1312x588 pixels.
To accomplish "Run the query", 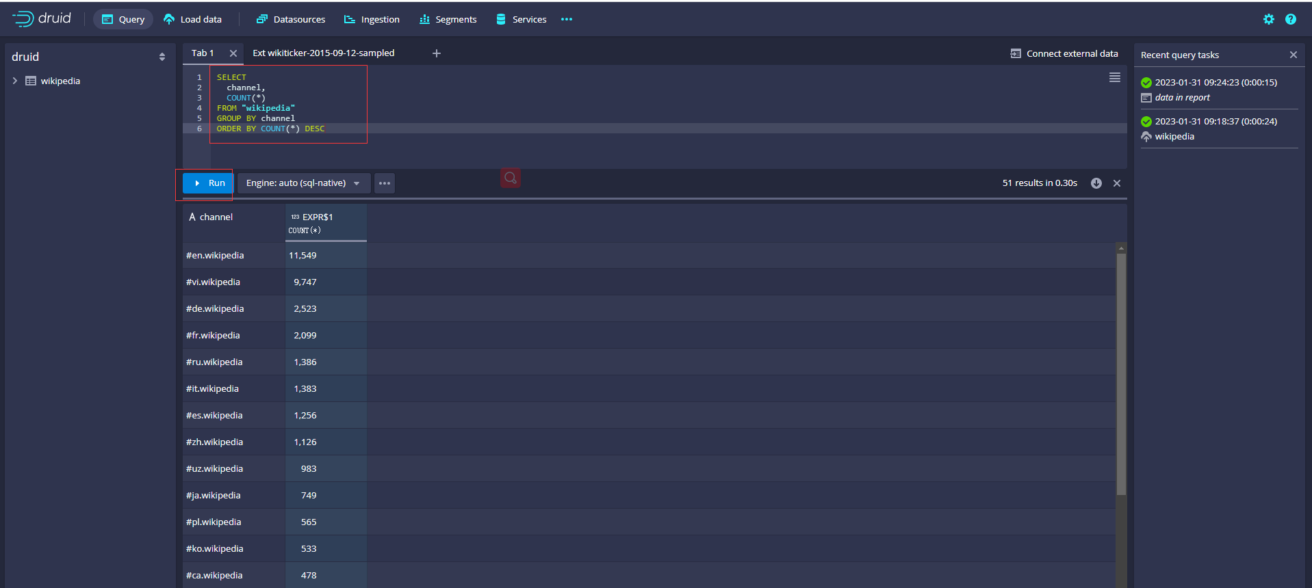I will tap(209, 183).
